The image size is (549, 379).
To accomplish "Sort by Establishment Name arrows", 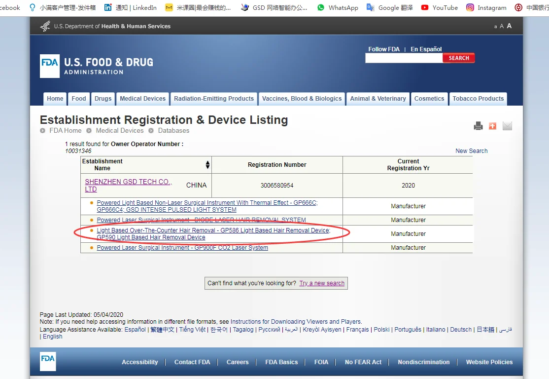I will (207, 165).
